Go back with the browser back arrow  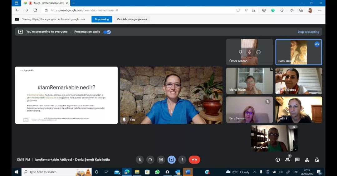pyautogui.click(x=17, y=10)
